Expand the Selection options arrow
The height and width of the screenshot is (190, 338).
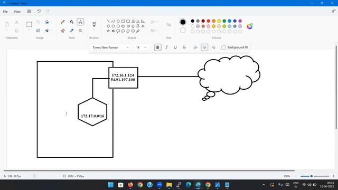(29, 31)
